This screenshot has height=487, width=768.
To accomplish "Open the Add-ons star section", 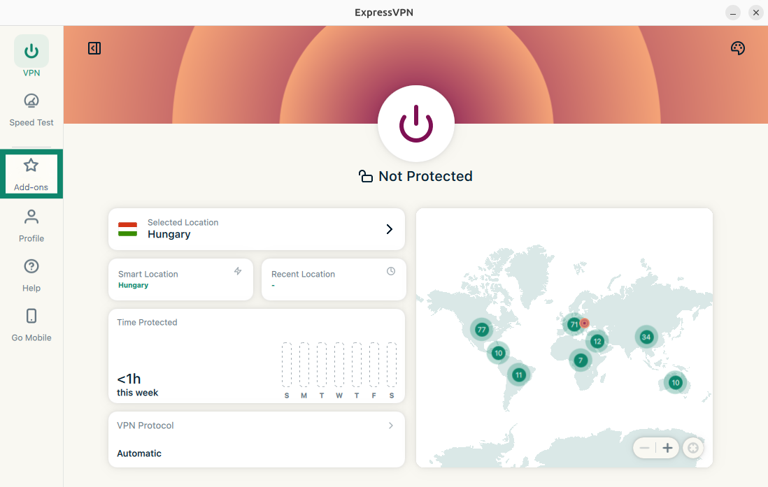I will (x=31, y=174).
